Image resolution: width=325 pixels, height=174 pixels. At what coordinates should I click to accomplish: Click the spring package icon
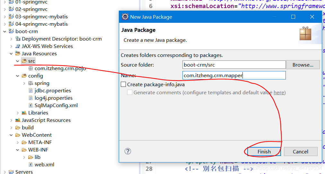pos(31,83)
